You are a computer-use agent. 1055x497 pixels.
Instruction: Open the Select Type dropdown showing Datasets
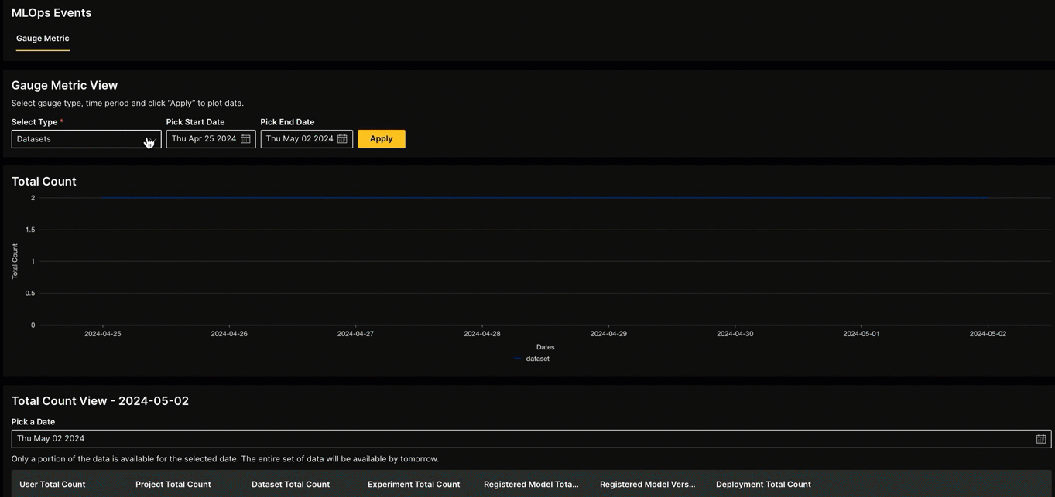pyautogui.click(x=86, y=139)
